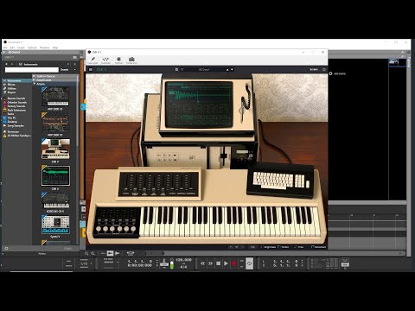Select Utilities in Browser sidebar
This screenshot has width=415, height=311.
click(x=12, y=88)
